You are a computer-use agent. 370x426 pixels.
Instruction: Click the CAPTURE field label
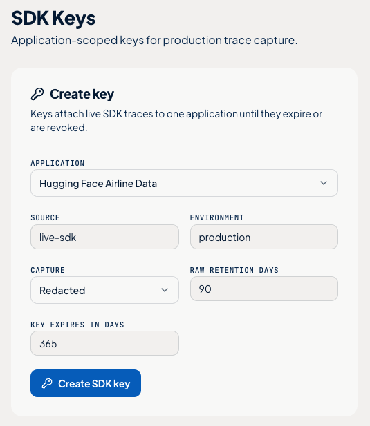coord(48,270)
